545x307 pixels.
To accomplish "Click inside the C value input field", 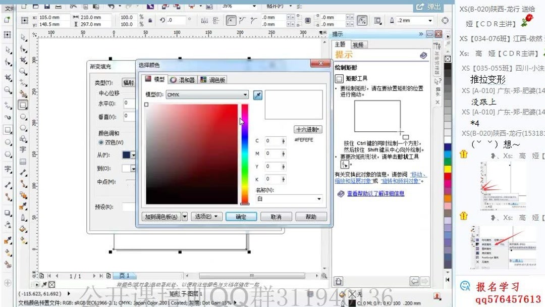I will pos(274,141).
